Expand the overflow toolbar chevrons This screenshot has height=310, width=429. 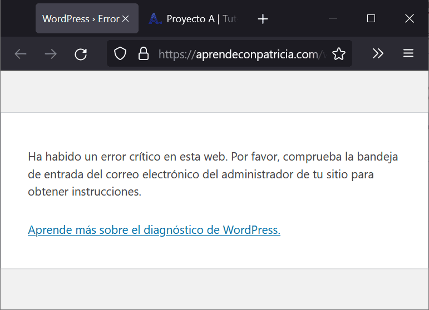[378, 53]
